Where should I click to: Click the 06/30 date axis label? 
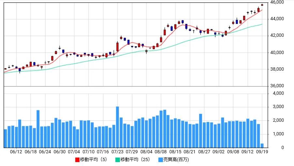[x=60, y=152]
